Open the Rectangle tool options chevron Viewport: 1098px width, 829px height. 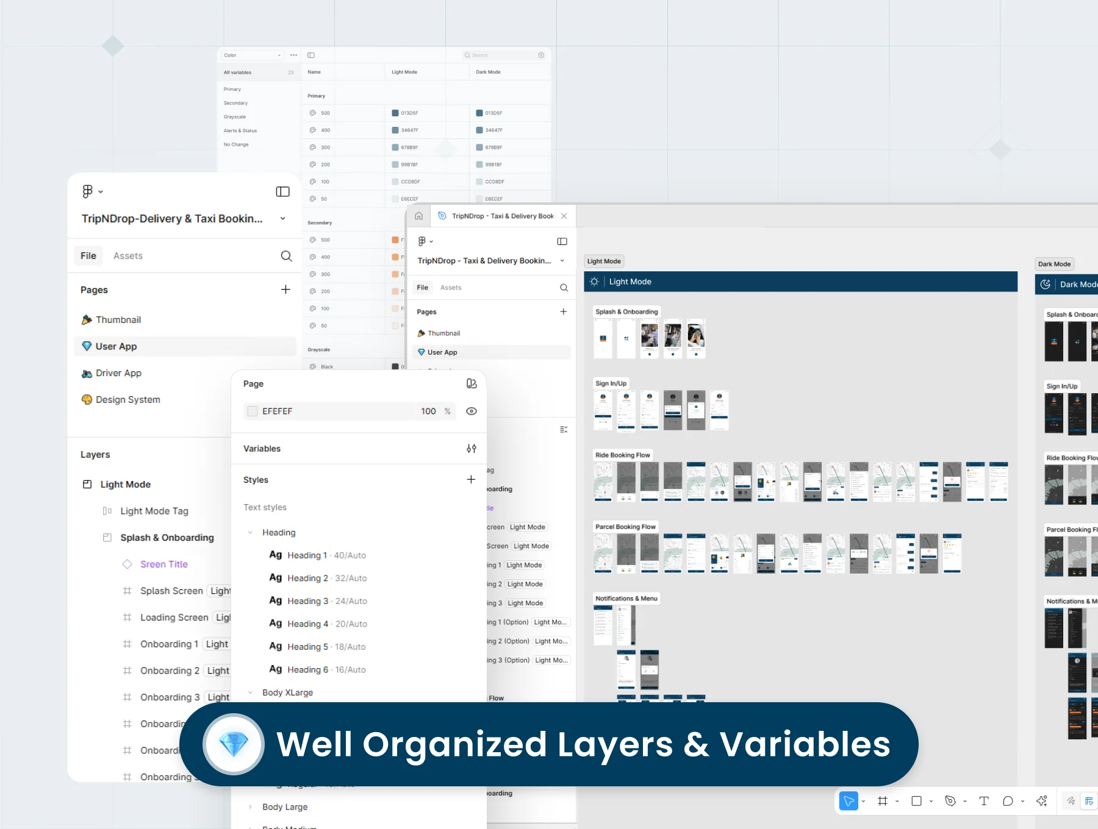click(x=931, y=801)
